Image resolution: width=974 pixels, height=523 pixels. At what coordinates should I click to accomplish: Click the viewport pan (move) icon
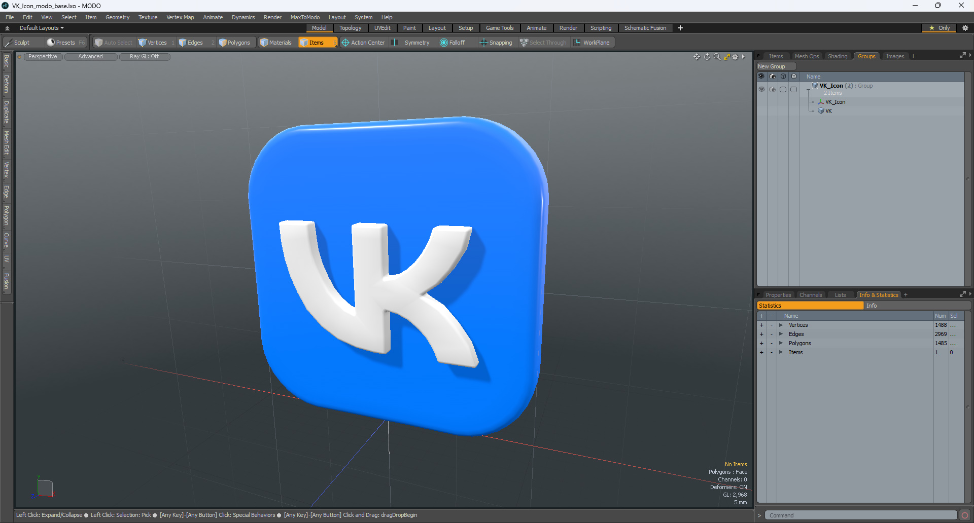[x=697, y=57]
